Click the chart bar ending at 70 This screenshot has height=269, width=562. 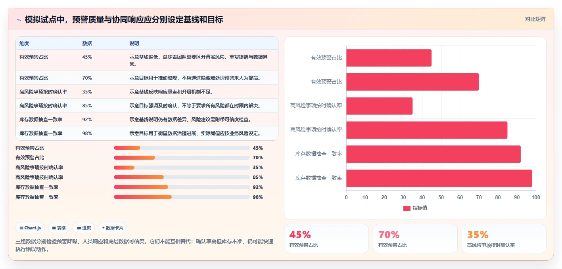click(x=412, y=82)
